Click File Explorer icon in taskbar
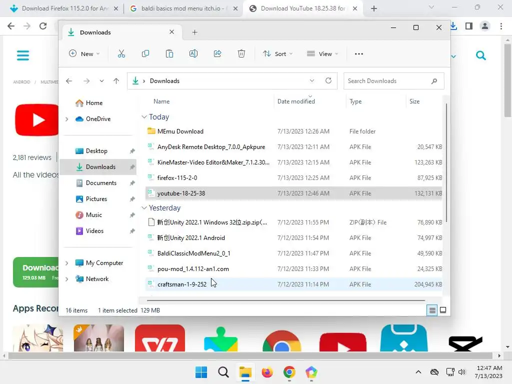 click(245, 372)
